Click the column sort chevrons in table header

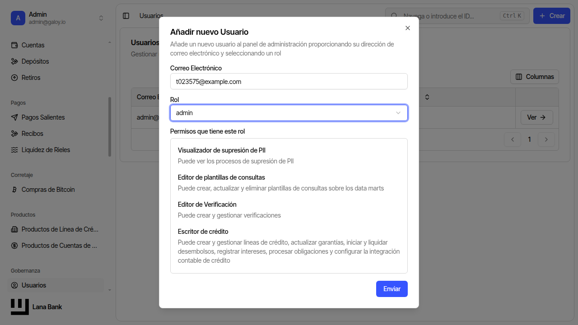tap(427, 97)
